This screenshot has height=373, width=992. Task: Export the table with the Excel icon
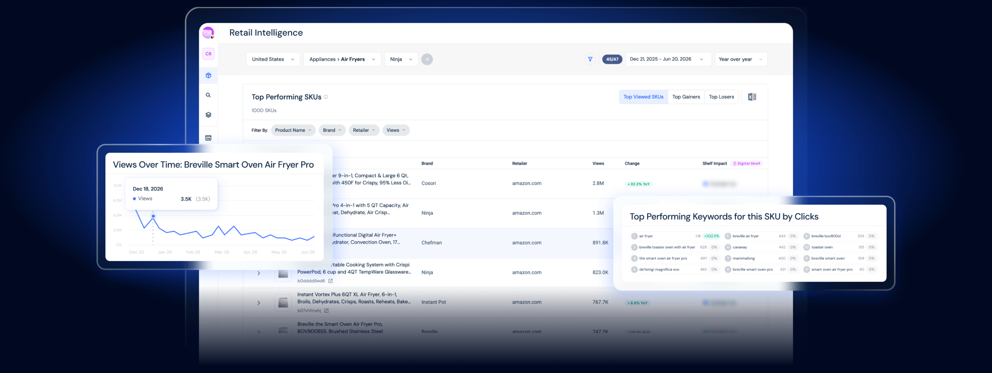(x=752, y=97)
